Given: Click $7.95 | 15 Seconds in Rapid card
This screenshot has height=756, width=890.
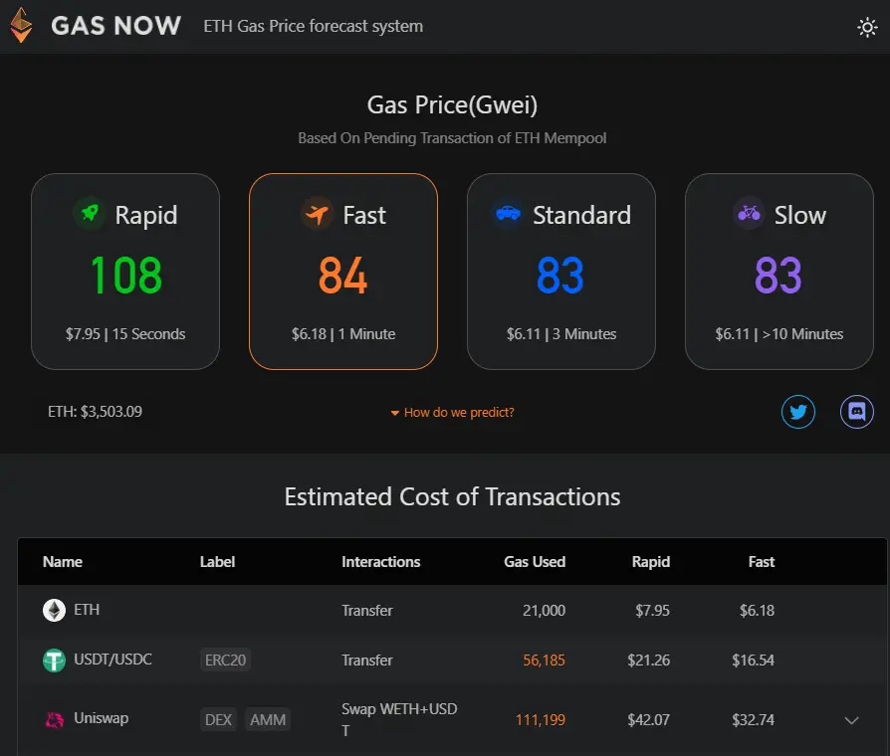Looking at the screenshot, I should point(125,334).
